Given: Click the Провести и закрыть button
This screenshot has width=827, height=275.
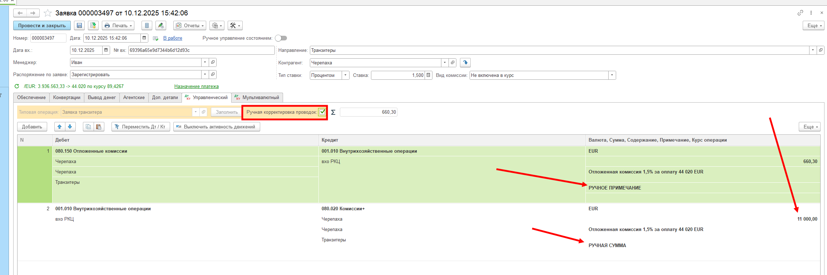Looking at the screenshot, I should 42,25.
